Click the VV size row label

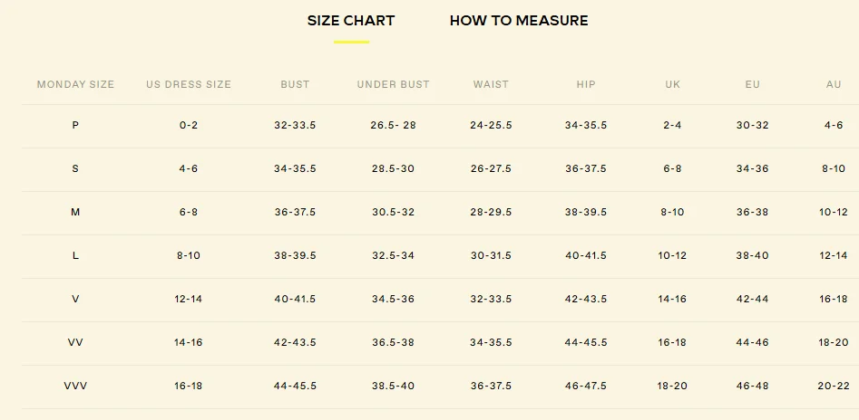(x=75, y=342)
